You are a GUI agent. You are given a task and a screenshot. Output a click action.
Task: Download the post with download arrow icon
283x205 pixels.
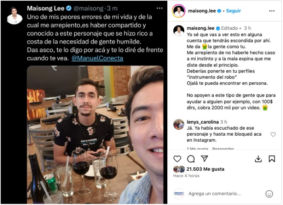pyautogui.click(x=258, y=159)
